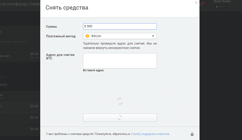Click the Kami Kumi user name menu
Image resolution: width=242 pixels, height=140 pixels.
(224, 1)
